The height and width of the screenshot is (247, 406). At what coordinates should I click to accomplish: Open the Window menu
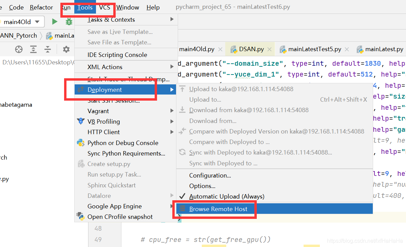(128, 7)
